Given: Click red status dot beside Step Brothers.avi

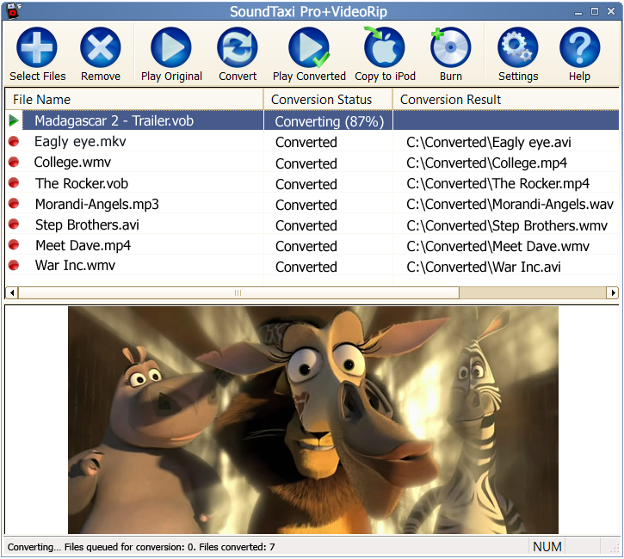Looking at the screenshot, I should [14, 224].
